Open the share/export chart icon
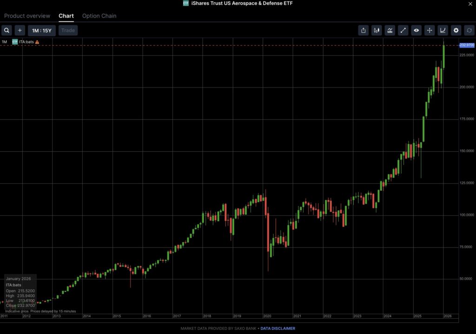This screenshot has width=476, height=334. coord(364,31)
